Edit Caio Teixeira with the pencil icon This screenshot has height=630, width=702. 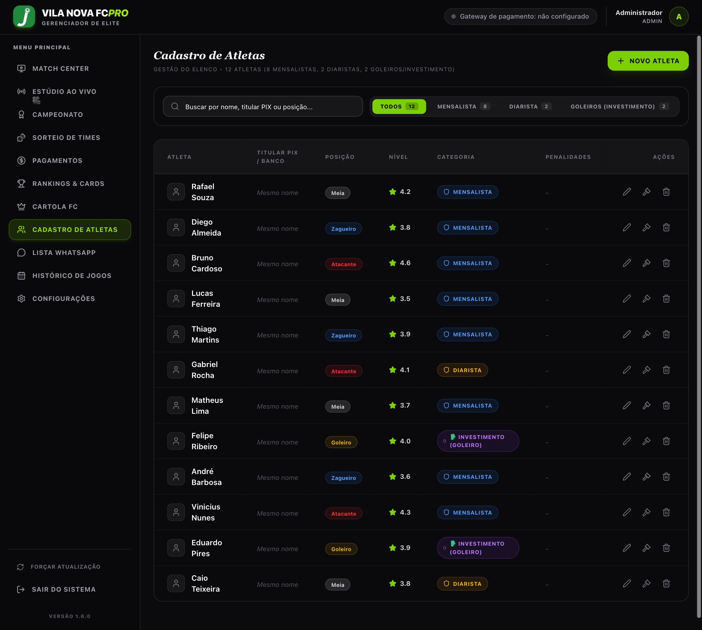627,584
